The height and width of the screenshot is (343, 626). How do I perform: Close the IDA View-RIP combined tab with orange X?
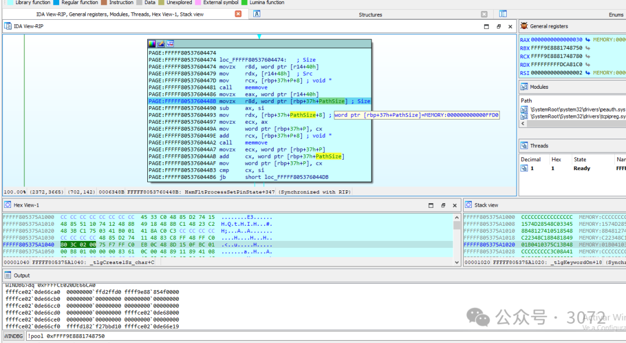pyautogui.click(x=238, y=13)
